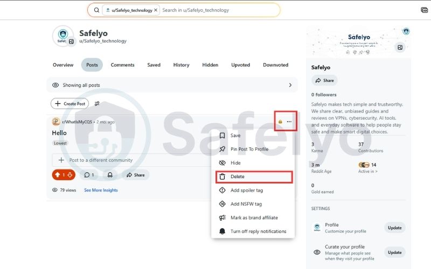View the Downvoted tab

click(275, 65)
